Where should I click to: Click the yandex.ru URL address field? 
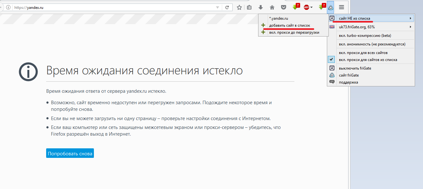point(113,7)
